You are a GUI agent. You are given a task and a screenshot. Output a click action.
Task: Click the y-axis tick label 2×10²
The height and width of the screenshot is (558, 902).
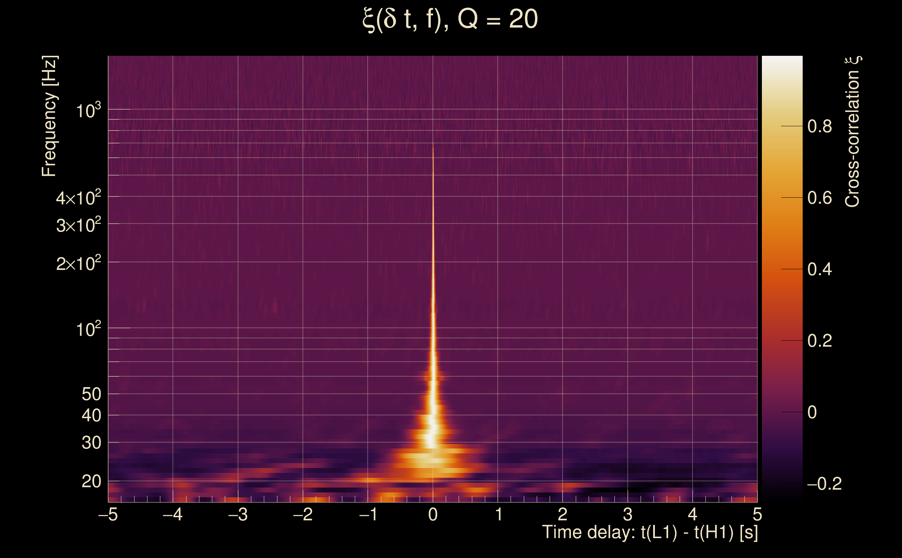tap(78, 264)
